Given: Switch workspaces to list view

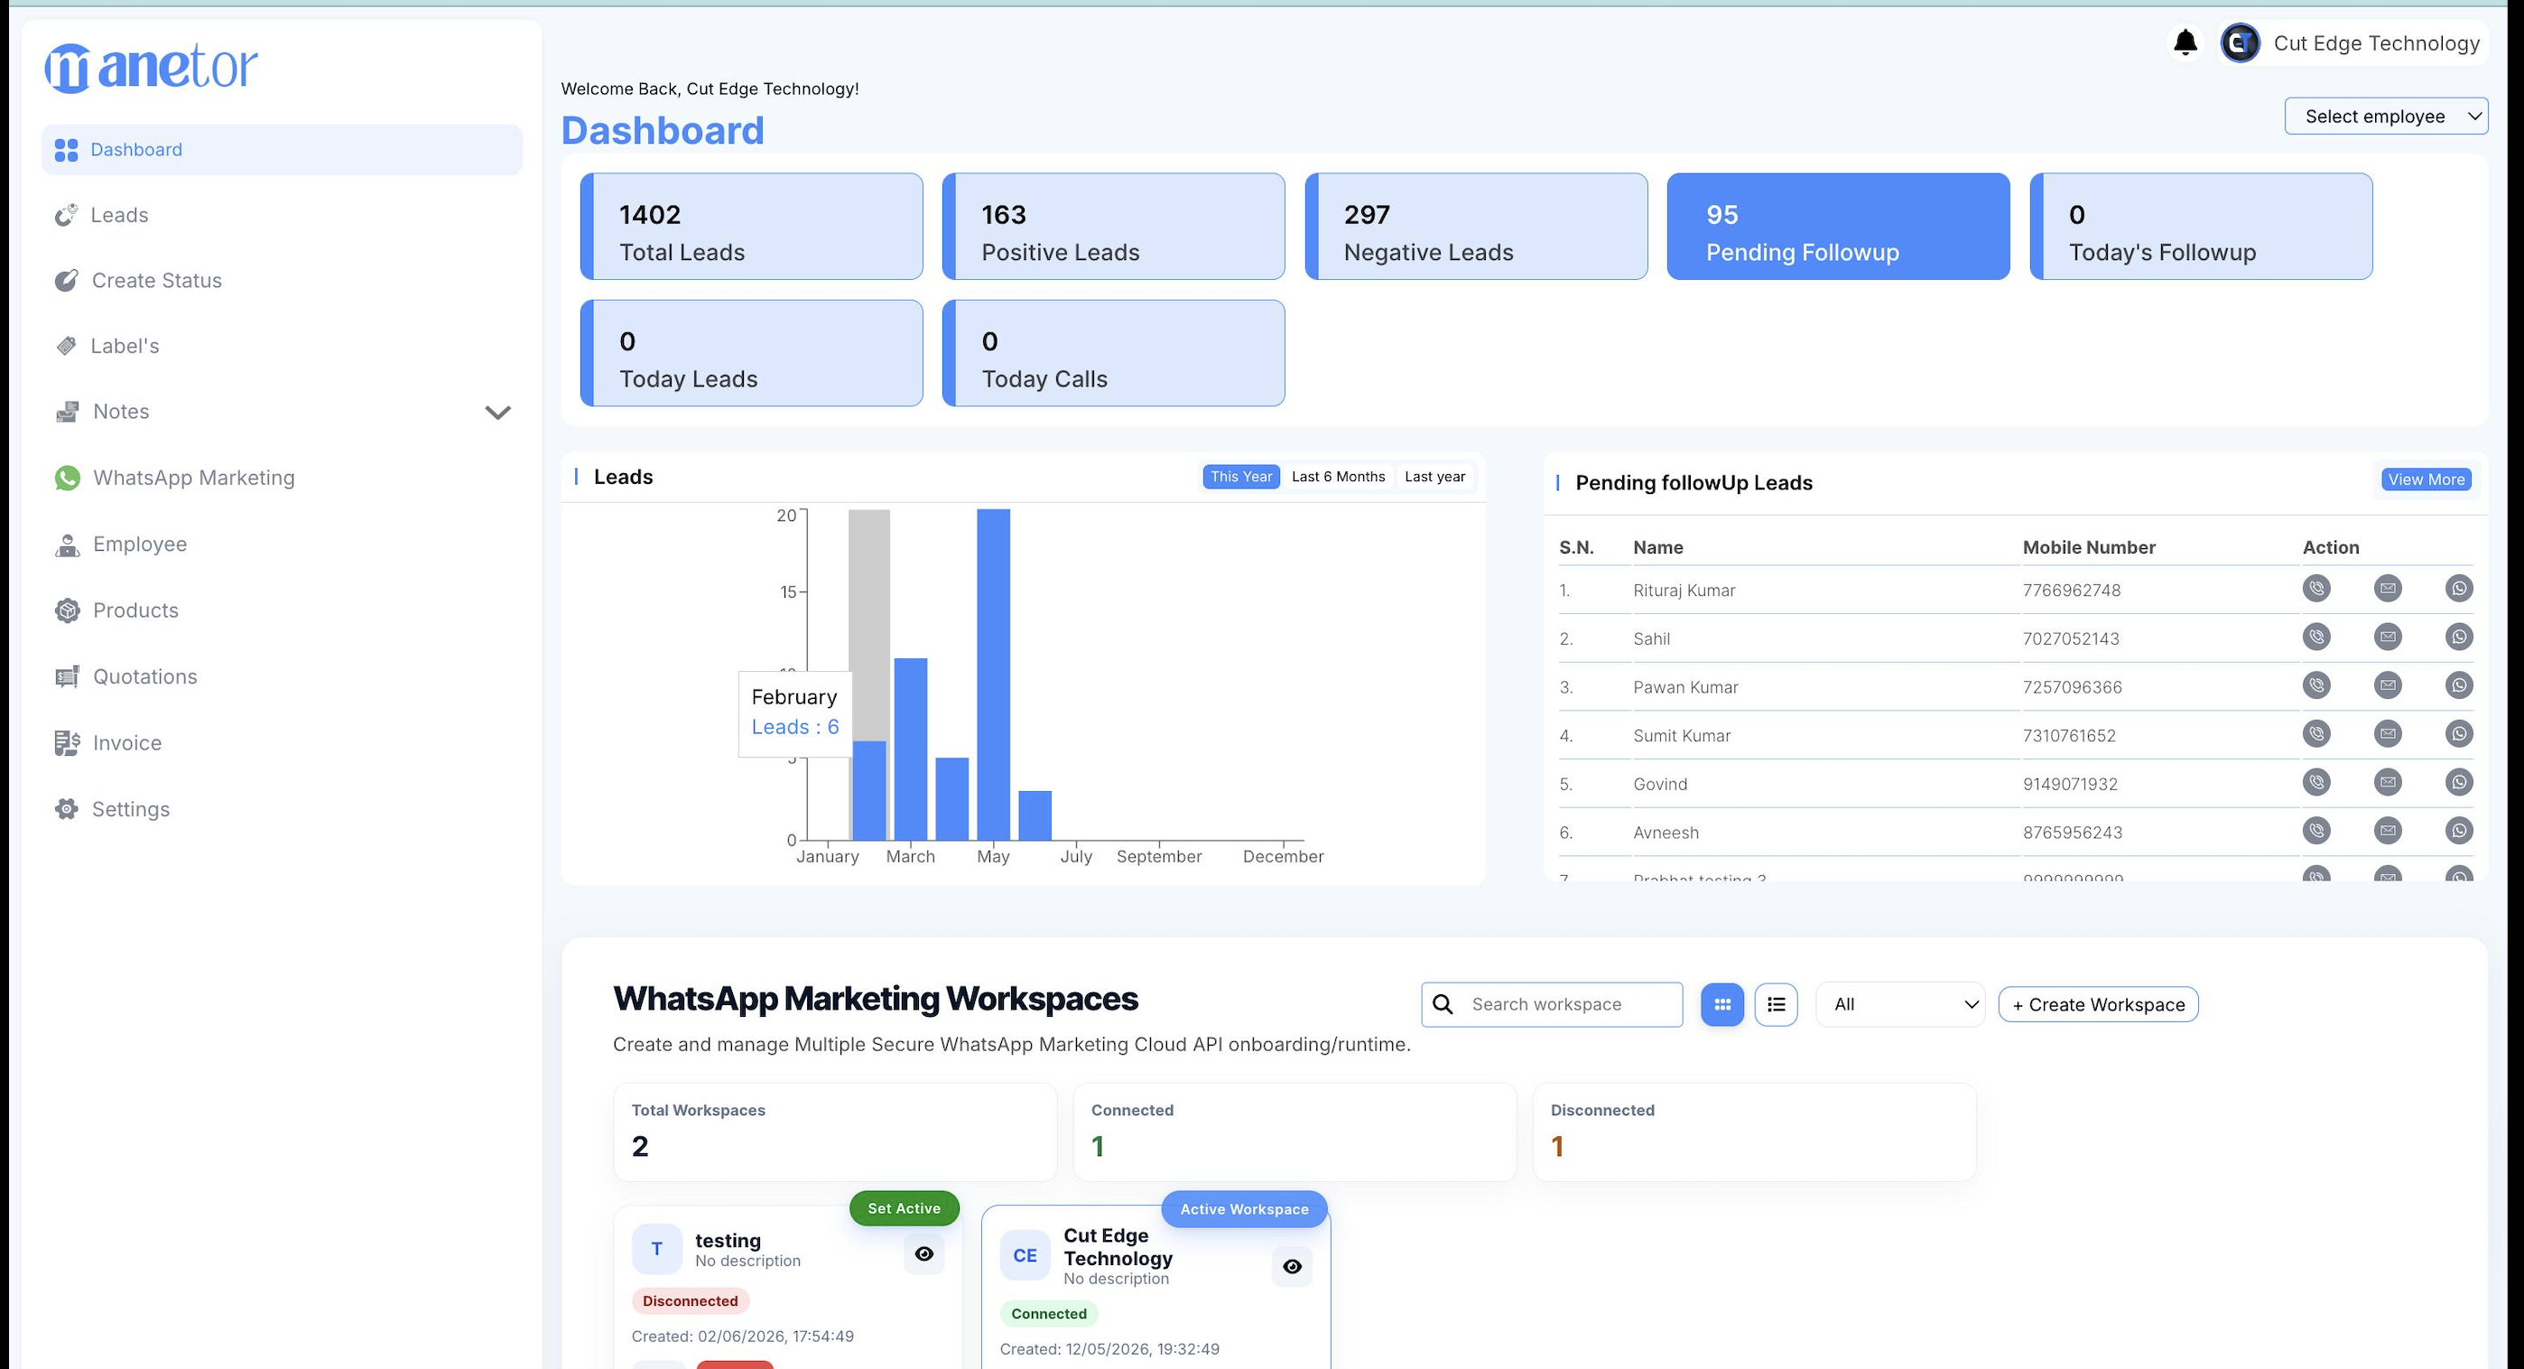Looking at the screenshot, I should coord(1776,1004).
